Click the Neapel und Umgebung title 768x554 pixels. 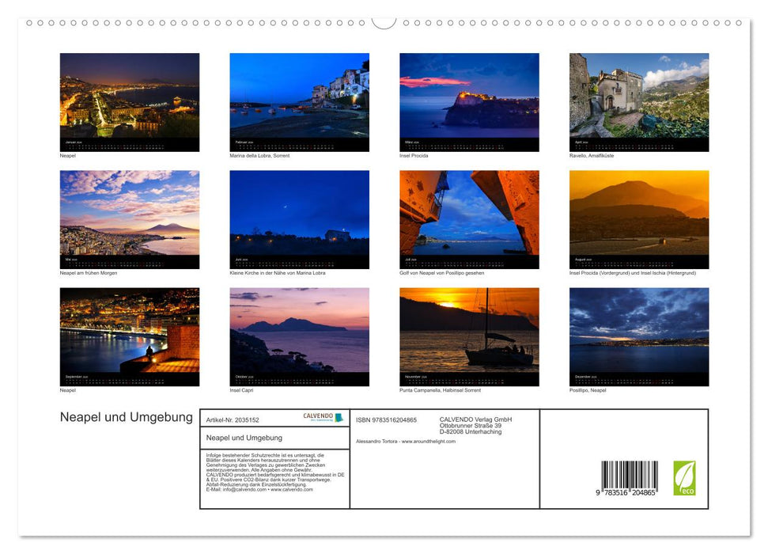(x=127, y=417)
